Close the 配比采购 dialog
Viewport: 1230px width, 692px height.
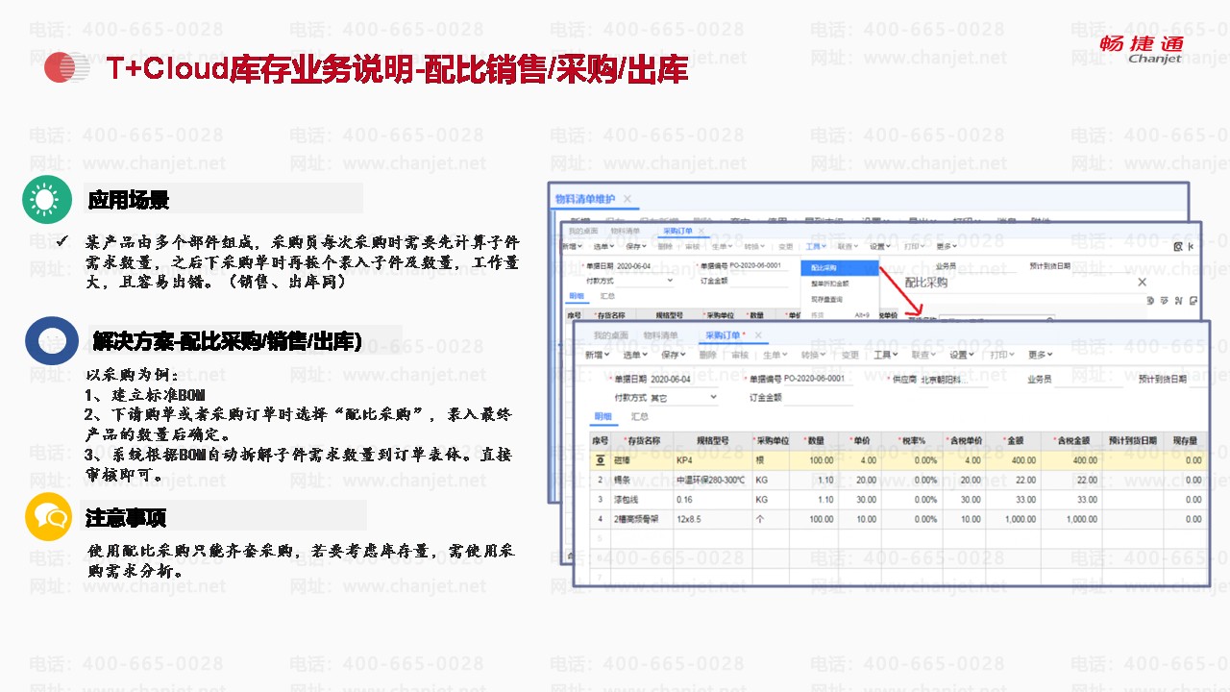point(1142,283)
